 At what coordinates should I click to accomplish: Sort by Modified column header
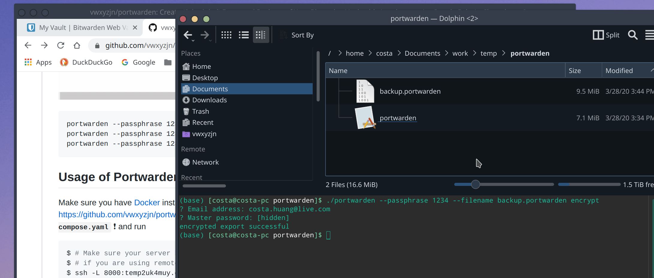tap(628, 71)
